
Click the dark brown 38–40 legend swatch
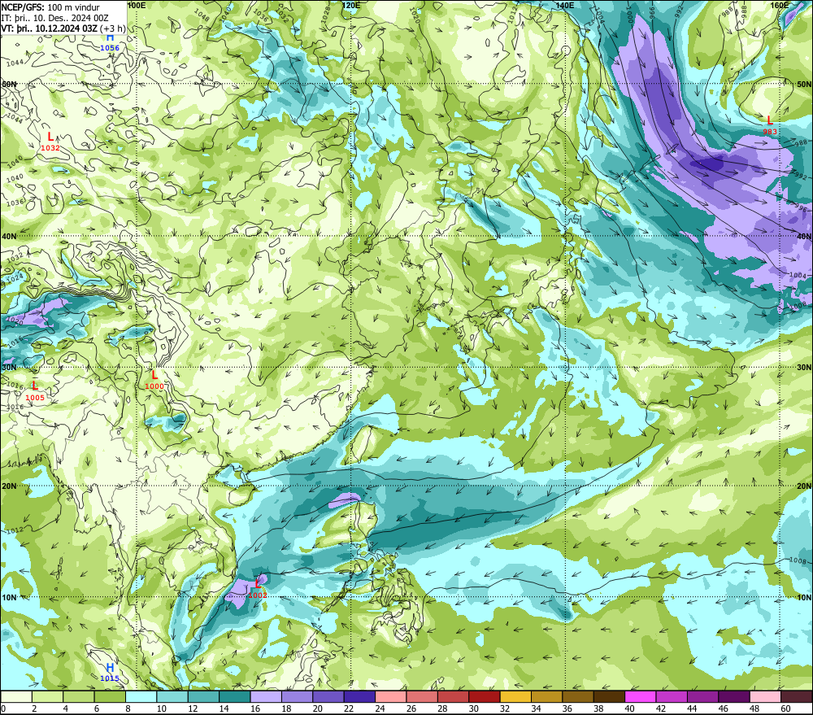click(609, 696)
